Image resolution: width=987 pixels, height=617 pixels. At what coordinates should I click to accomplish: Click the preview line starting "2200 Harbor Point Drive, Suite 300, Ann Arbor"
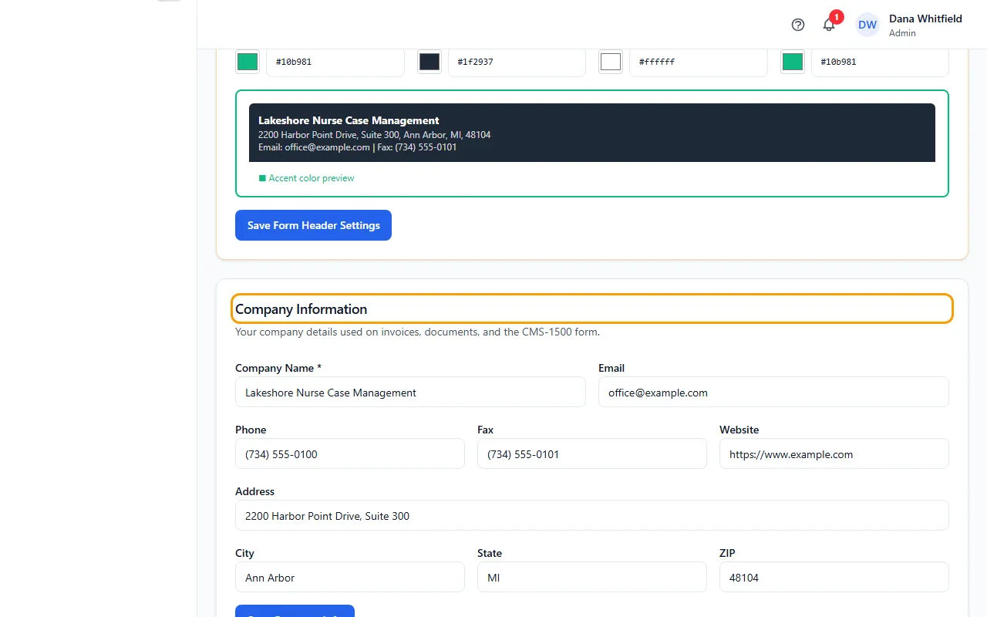(x=374, y=135)
